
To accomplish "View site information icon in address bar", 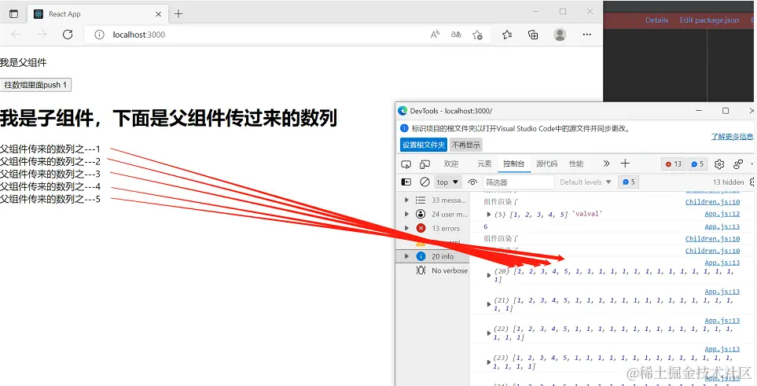I will click(x=99, y=35).
